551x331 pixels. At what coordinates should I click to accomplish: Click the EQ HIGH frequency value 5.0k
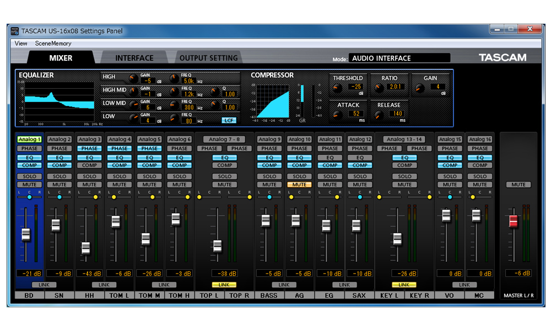[x=189, y=81]
